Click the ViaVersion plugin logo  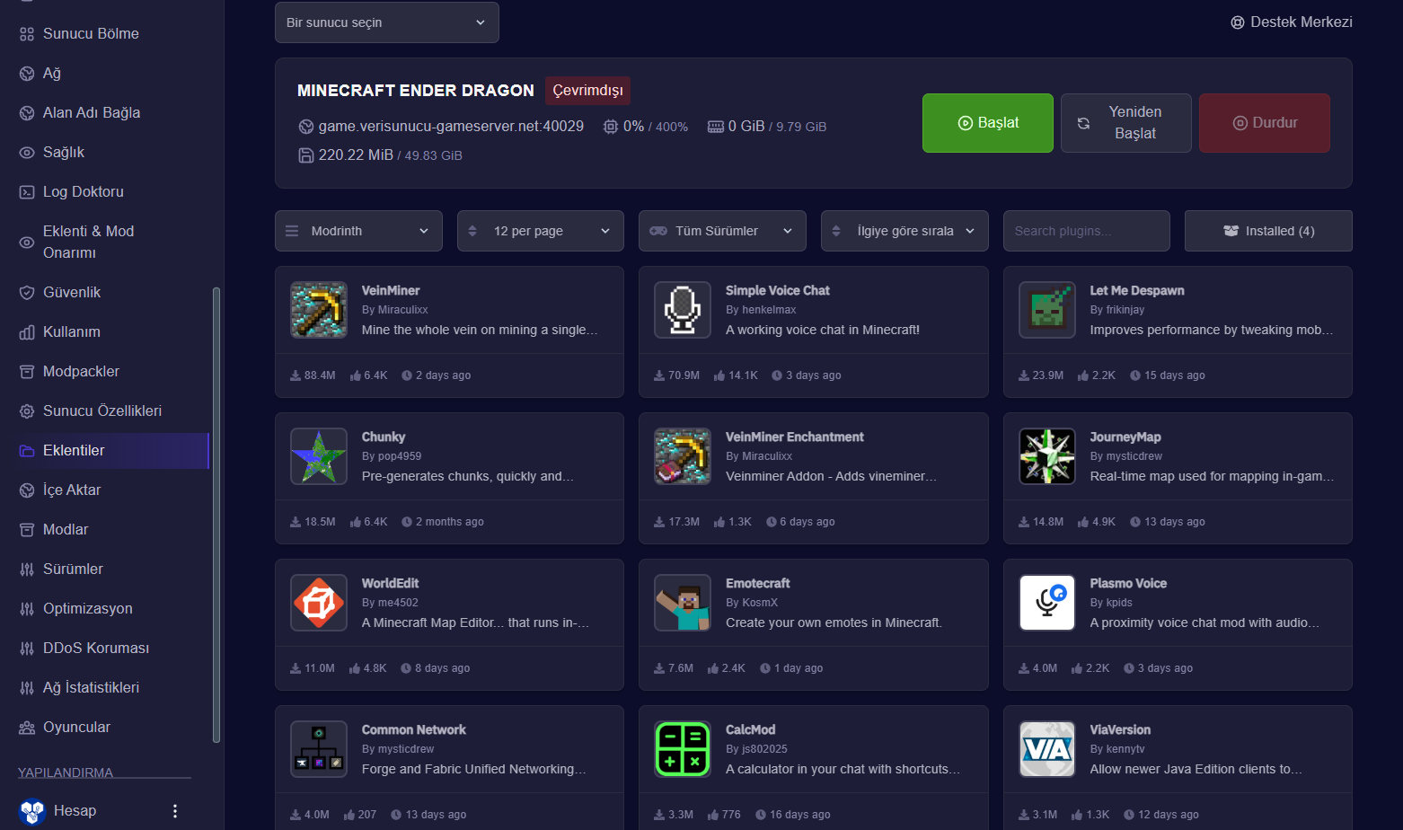1047,749
